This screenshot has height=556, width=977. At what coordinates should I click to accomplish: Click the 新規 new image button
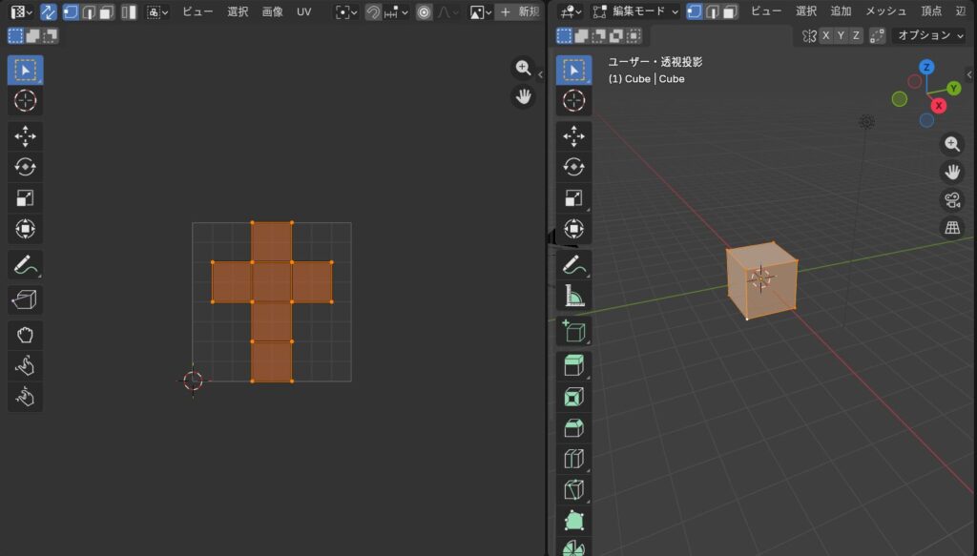click(518, 11)
